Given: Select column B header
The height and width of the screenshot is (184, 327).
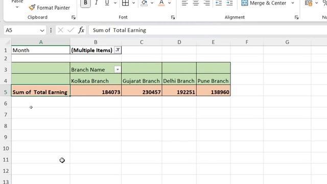Looking at the screenshot, I should click(x=96, y=42).
